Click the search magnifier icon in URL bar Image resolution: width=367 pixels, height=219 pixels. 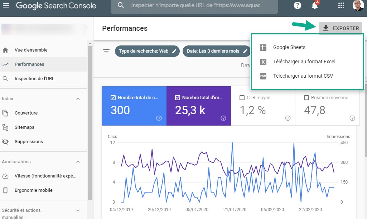[x=121, y=5]
